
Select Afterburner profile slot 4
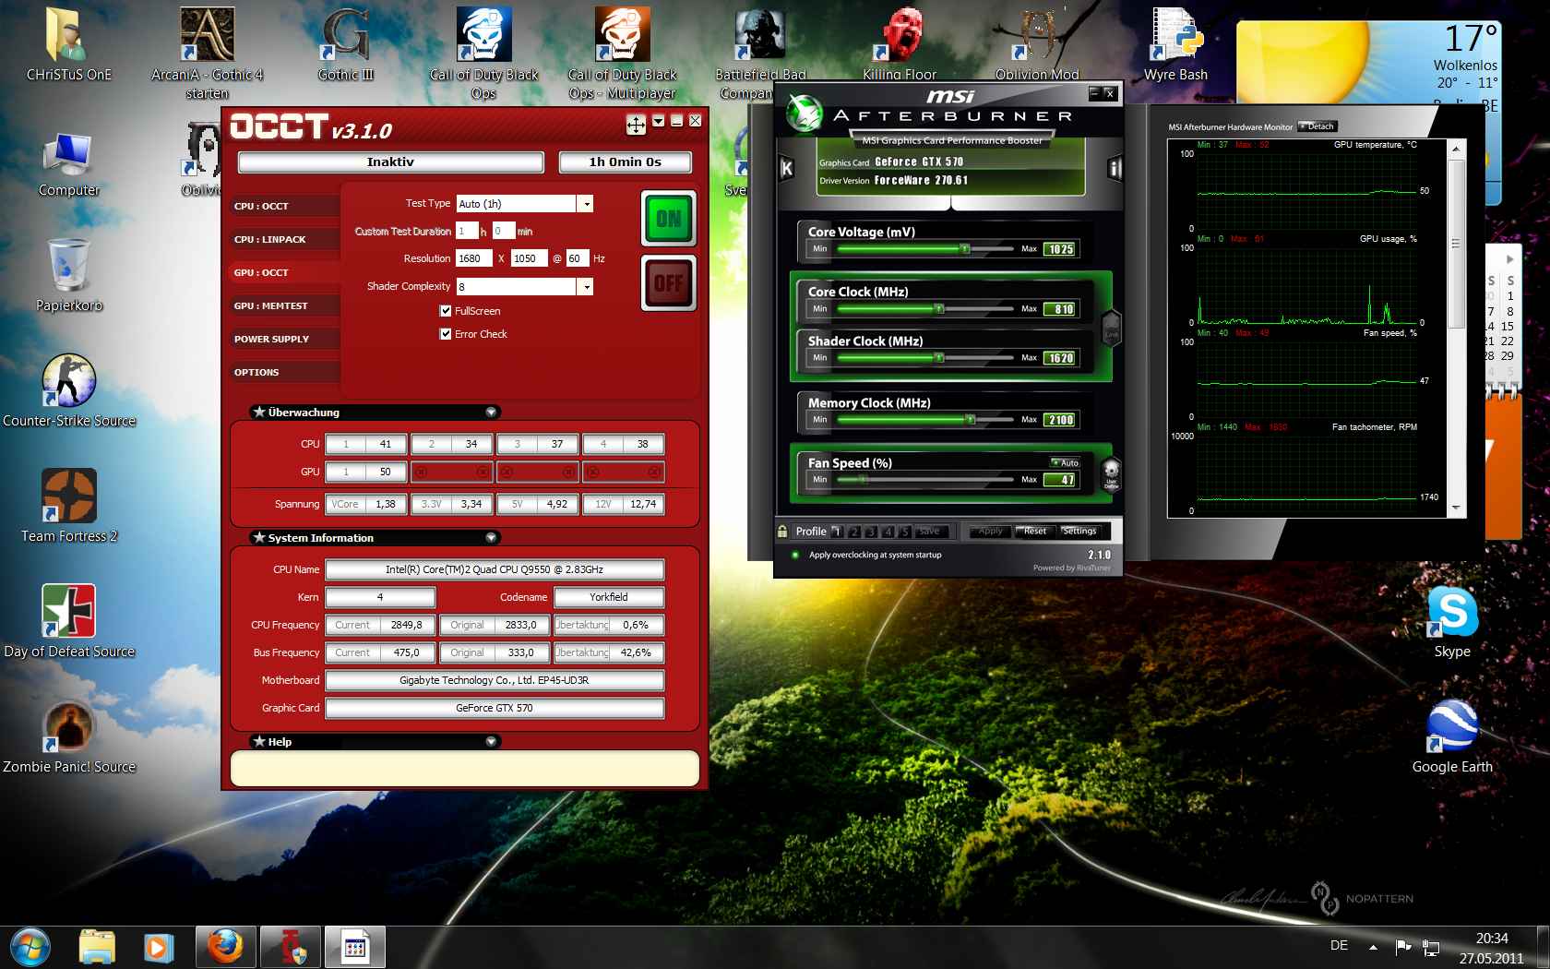pyautogui.click(x=888, y=532)
